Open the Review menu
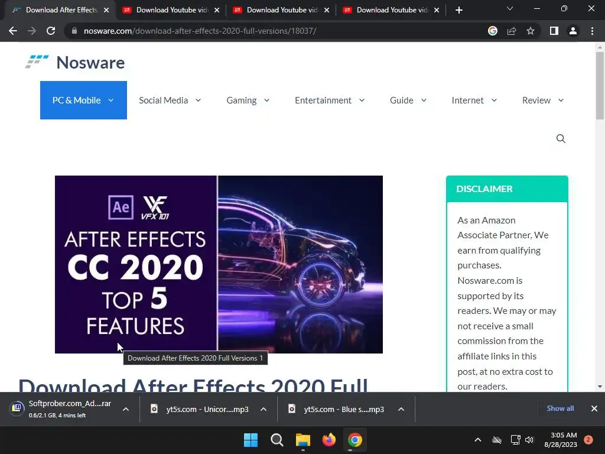This screenshot has height=454, width=605. (542, 100)
